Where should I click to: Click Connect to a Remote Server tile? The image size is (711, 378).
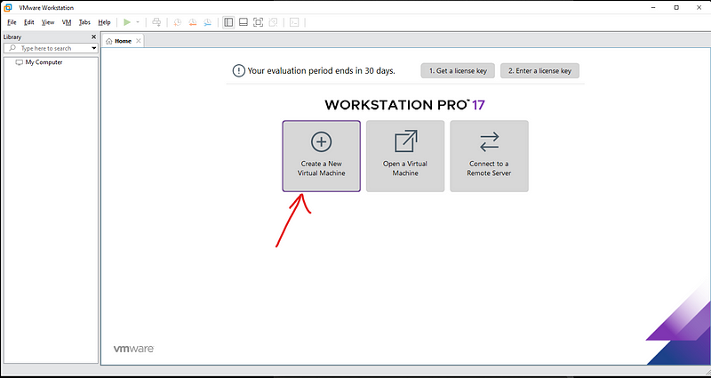[x=489, y=157]
